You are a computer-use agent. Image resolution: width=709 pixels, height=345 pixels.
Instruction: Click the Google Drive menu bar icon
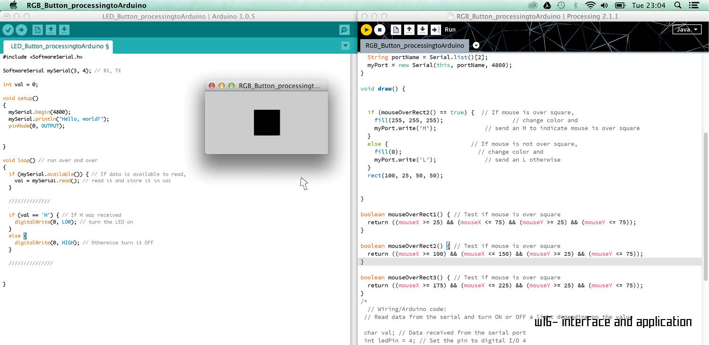coord(546,5)
